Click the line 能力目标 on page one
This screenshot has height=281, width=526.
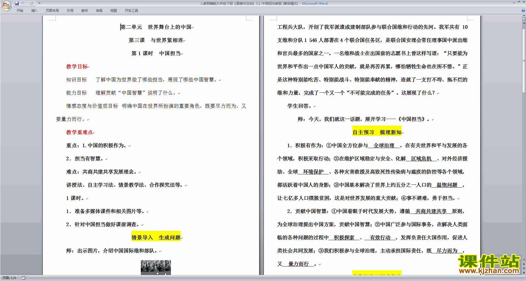(x=122, y=93)
